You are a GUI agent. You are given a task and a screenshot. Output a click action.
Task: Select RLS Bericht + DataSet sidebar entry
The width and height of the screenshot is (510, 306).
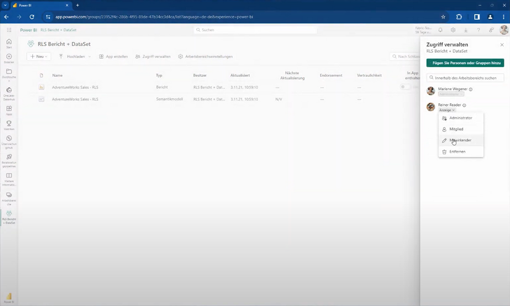pyautogui.click(x=9, y=217)
